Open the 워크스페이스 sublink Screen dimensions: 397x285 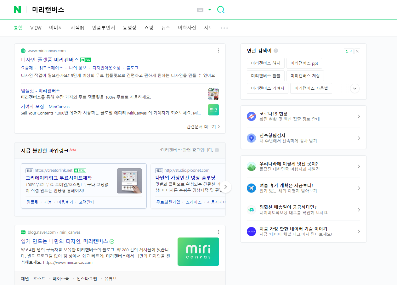point(51,68)
